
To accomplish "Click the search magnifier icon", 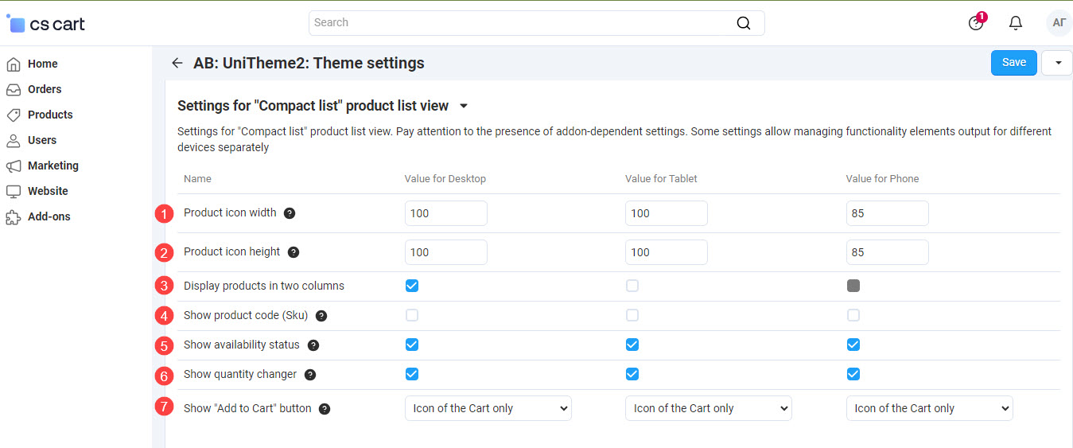I will [744, 23].
